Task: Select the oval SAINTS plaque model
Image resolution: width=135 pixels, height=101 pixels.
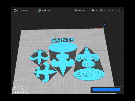Action: [89, 74]
